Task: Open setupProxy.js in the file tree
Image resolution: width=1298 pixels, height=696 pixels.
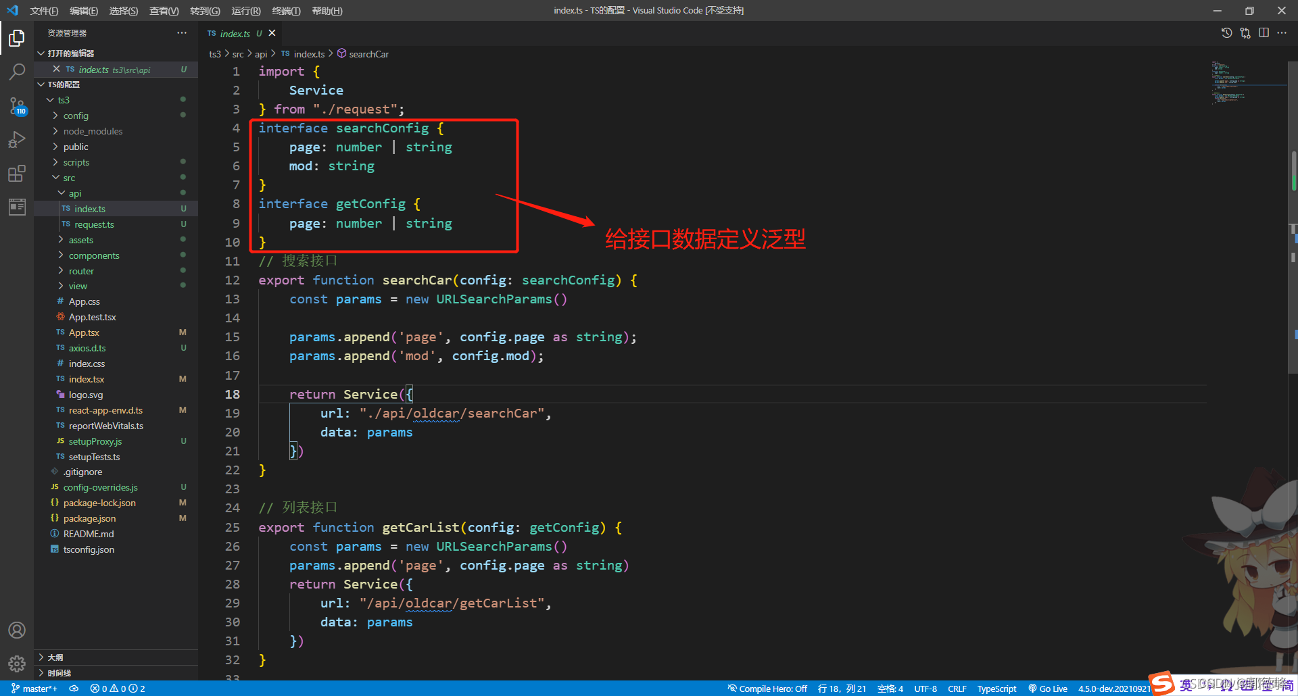Action: [x=116, y=441]
